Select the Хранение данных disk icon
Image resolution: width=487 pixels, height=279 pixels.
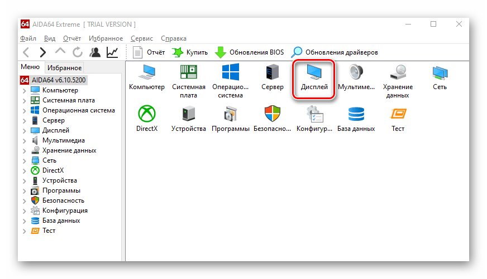[x=398, y=73]
